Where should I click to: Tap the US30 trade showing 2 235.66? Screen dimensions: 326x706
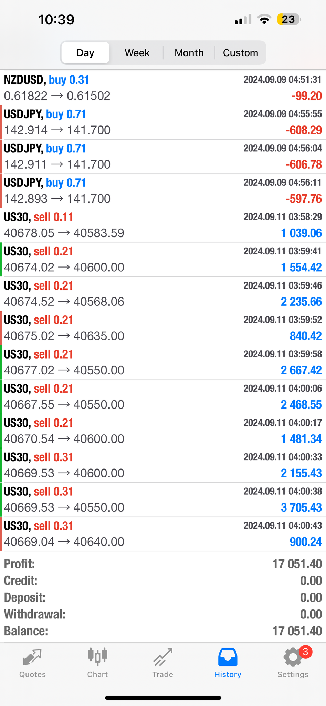pyautogui.click(x=163, y=294)
